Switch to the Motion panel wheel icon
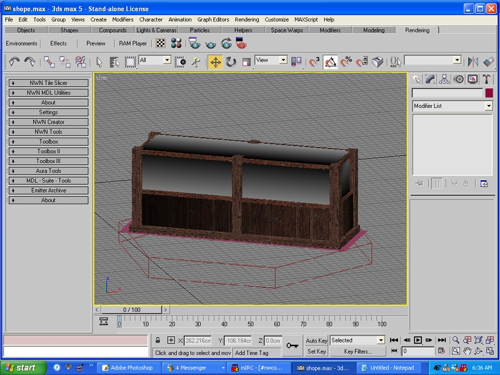 [x=458, y=79]
